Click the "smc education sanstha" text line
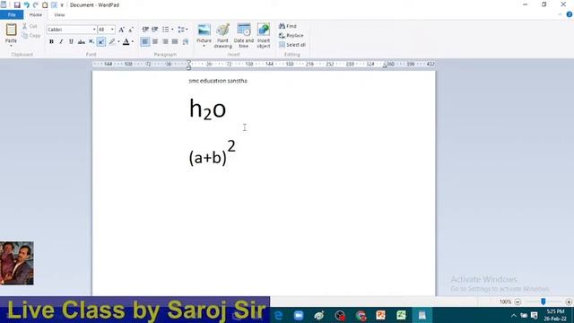 point(218,81)
